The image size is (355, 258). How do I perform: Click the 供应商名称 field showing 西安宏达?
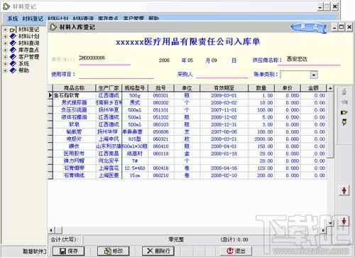[309, 60]
